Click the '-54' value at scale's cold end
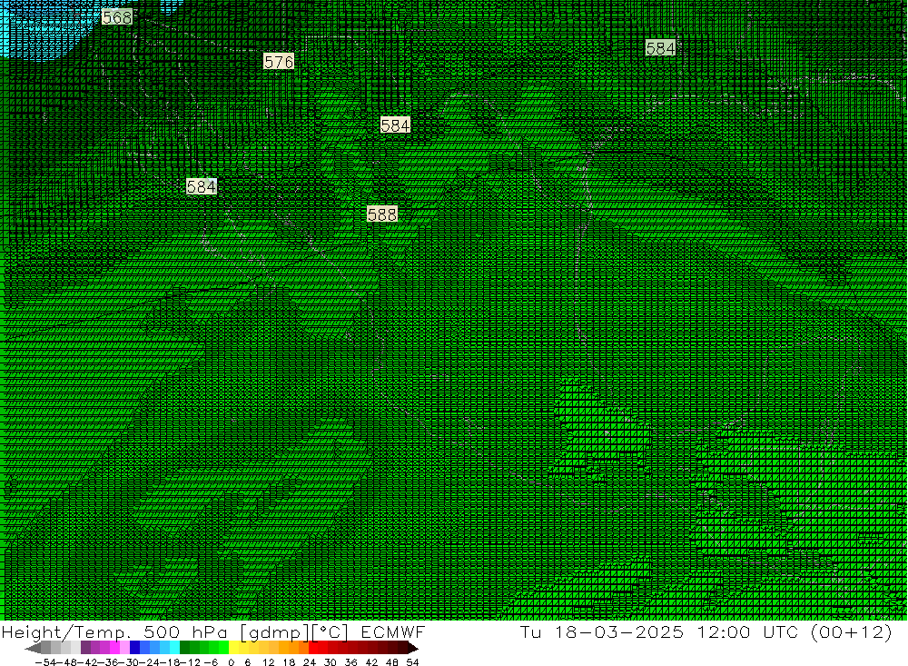 coord(46,662)
